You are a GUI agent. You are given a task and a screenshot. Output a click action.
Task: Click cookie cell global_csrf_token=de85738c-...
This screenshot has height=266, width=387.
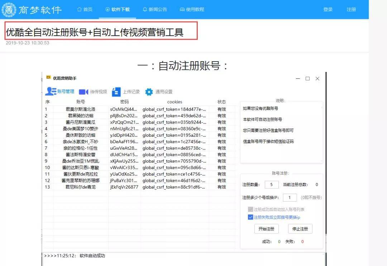tap(174, 148)
